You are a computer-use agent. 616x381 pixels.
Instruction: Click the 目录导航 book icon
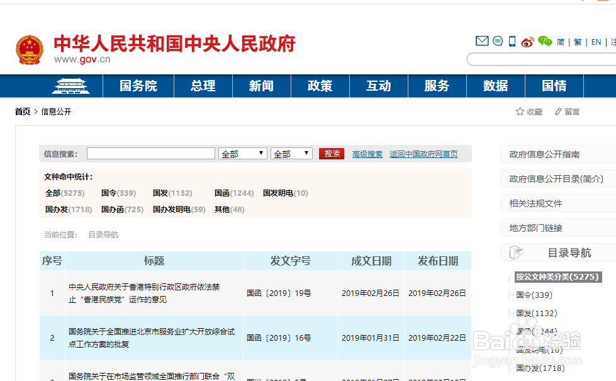pos(516,253)
